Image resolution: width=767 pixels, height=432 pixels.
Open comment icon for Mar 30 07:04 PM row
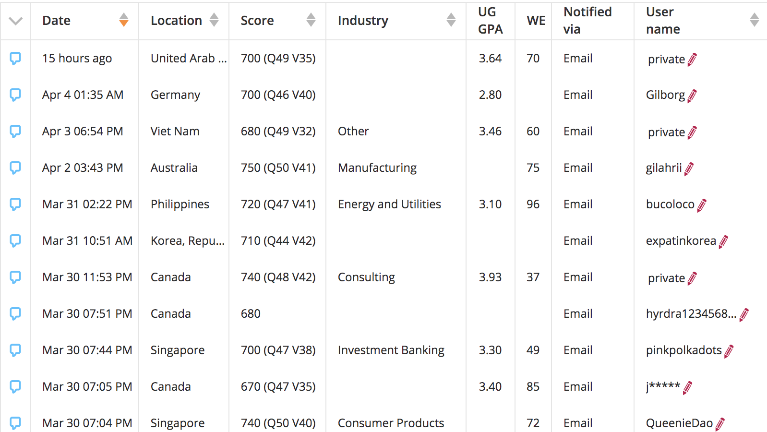point(15,423)
